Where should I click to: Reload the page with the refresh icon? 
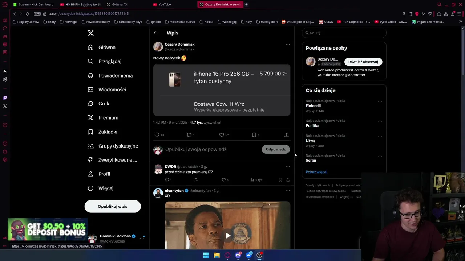coord(27,14)
